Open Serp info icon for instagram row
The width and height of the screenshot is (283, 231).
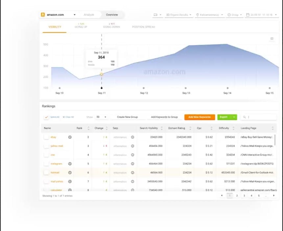tap(132, 164)
